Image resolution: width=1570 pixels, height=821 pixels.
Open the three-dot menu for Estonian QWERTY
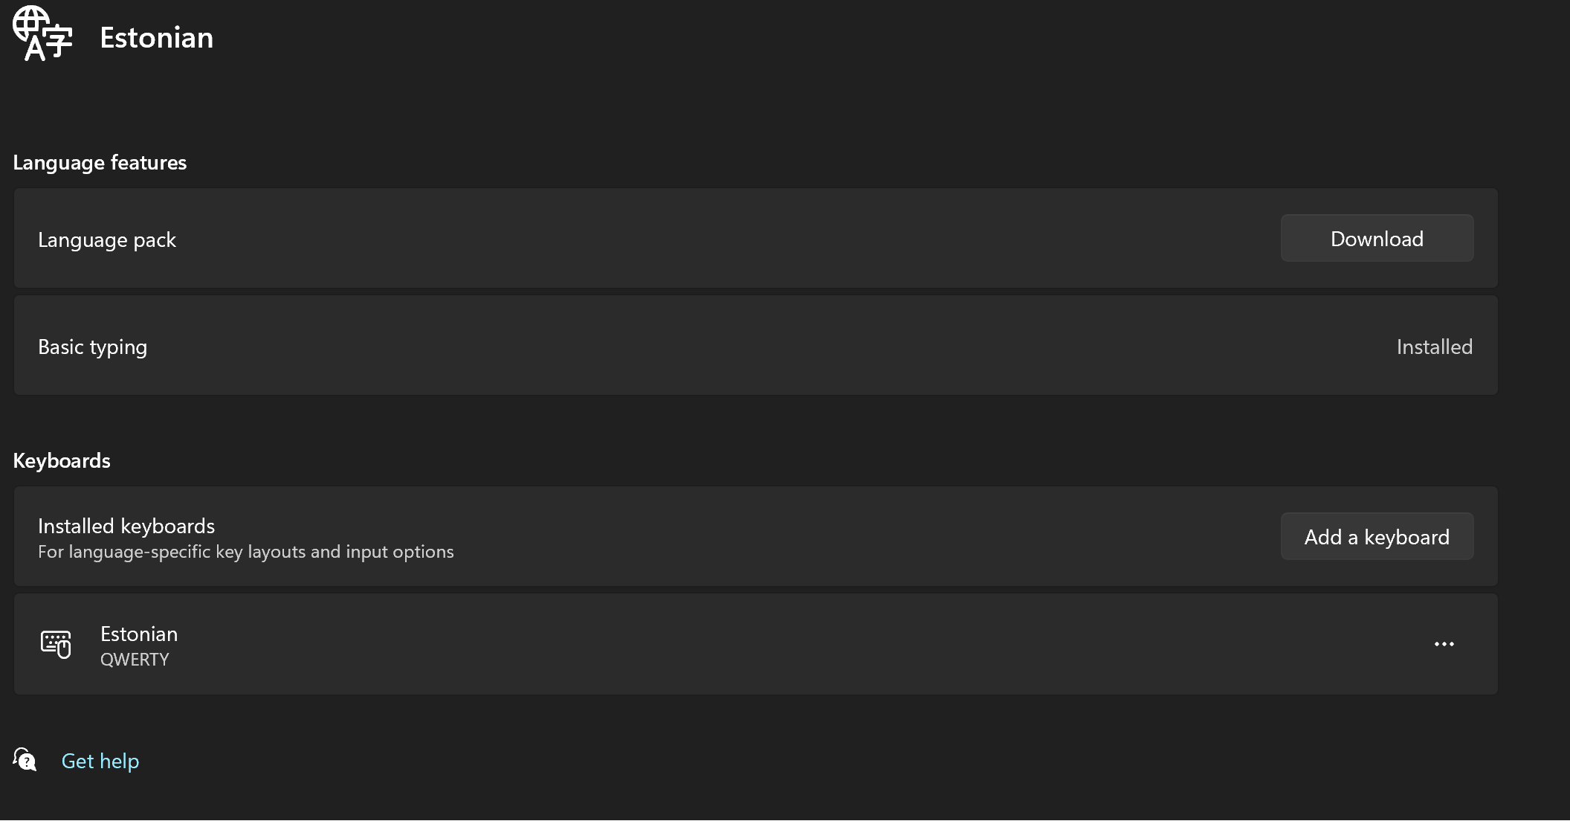click(1444, 644)
